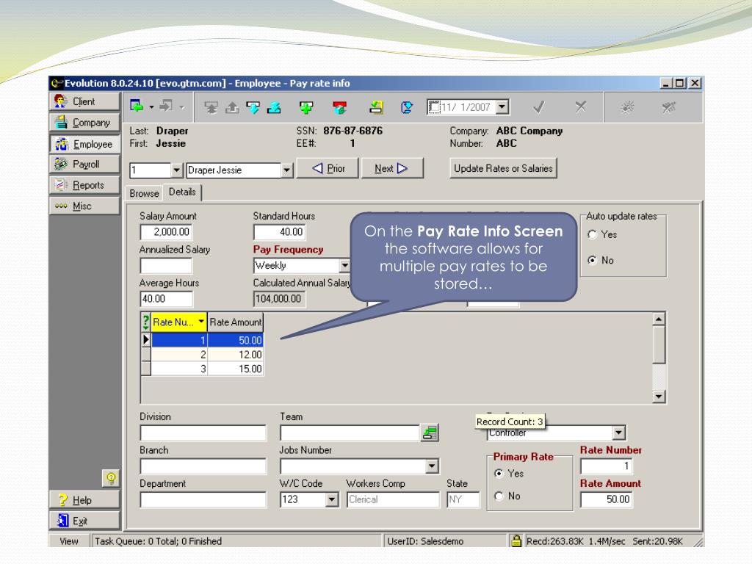Select No for Auto update rates
752x564 pixels.
[593, 261]
